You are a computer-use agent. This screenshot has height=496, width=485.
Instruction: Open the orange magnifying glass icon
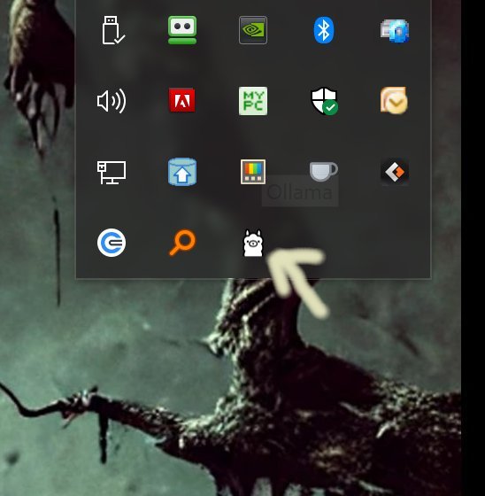point(182,243)
